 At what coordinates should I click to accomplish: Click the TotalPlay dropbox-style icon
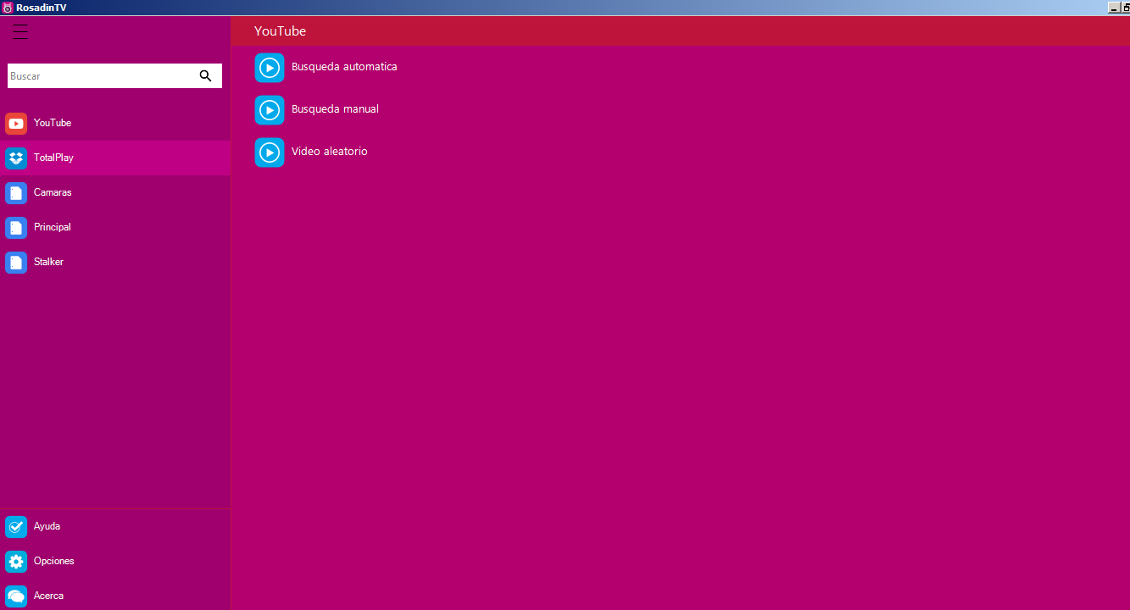tap(16, 158)
